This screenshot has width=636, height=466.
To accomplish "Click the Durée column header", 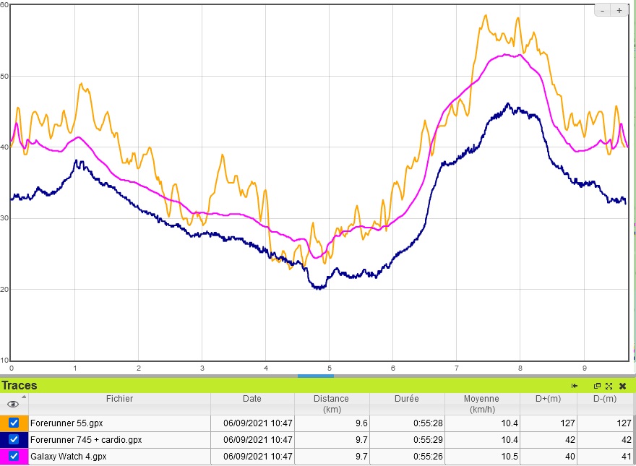I will click(406, 399).
